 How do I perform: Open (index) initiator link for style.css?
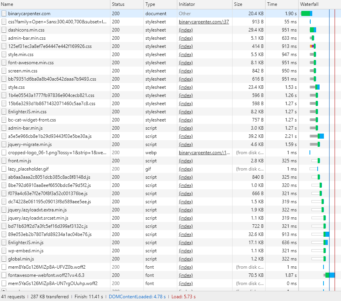pos(186,87)
